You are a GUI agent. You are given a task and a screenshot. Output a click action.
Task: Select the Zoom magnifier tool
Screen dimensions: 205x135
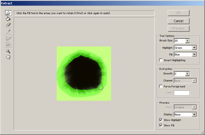pyautogui.click(x=8, y=51)
